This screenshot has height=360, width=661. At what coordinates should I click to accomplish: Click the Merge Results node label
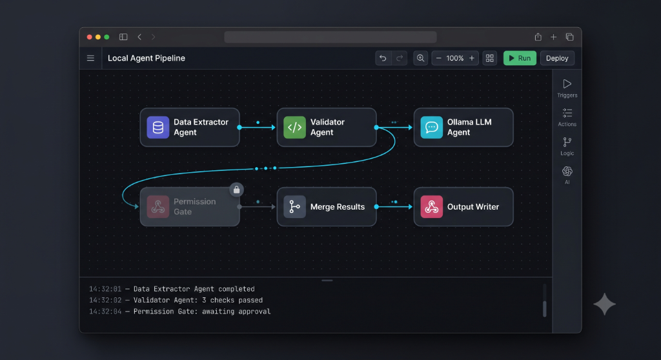tap(337, 206)
